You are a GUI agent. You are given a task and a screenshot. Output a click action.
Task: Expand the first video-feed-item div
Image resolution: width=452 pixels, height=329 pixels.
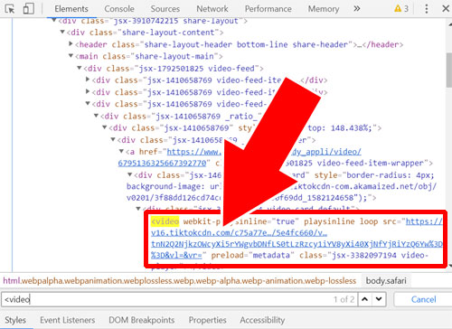point(88,80)
